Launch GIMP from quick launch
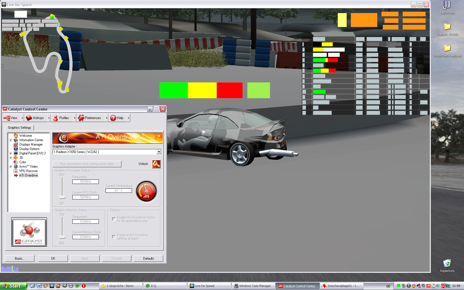Screen dimensions: 464x290 (65, 286)
